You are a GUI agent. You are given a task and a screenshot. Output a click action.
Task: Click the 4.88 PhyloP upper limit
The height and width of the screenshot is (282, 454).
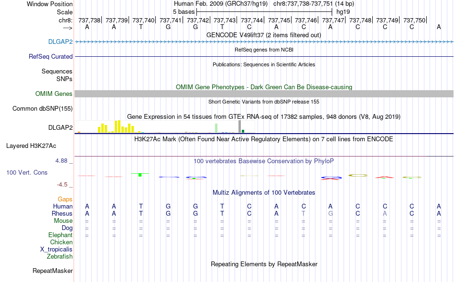[x=61, y=161]
